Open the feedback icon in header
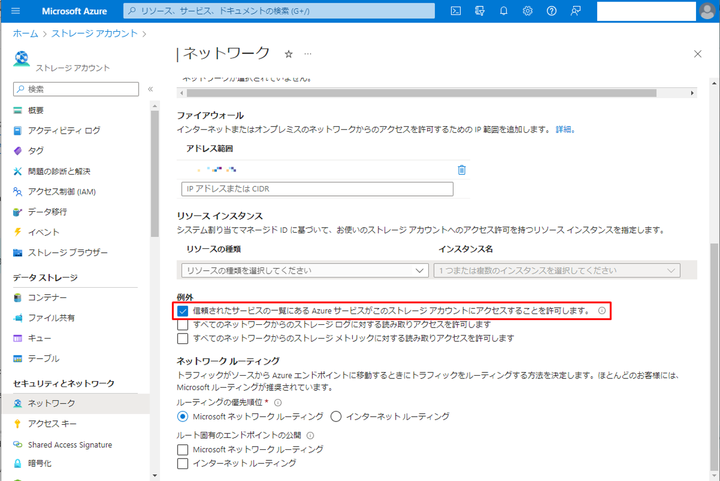Viewport: 720px width, 481px height. click(x=576, y=11)
